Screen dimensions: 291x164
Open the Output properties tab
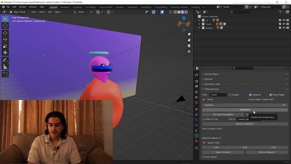pyautogui.click(x=196, y=87)
